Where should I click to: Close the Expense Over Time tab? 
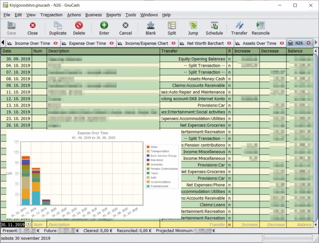coord(111,43)
